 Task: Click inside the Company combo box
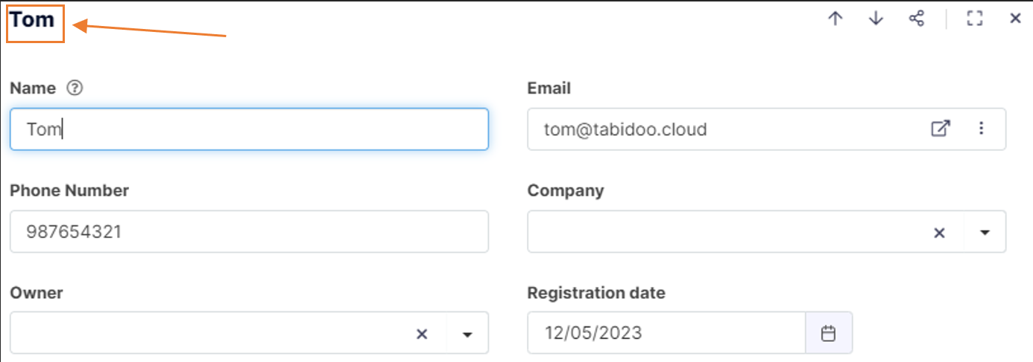tap(723, 232)
